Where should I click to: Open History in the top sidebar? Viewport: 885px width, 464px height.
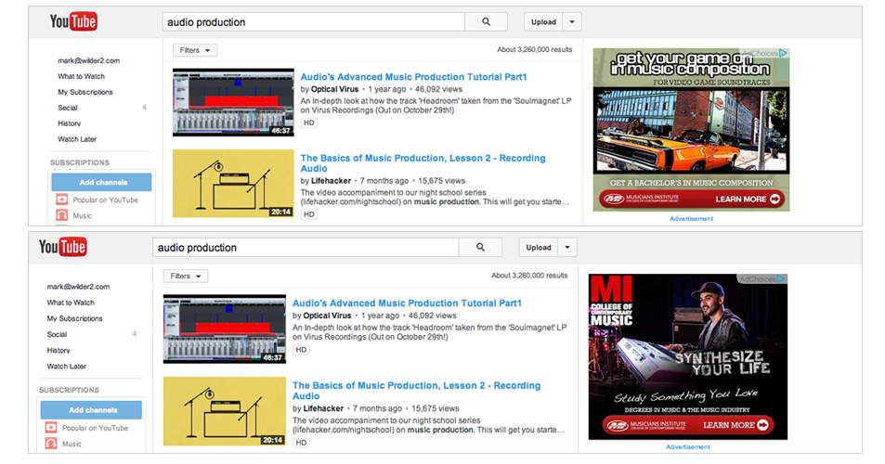click(x=70, y=123)
